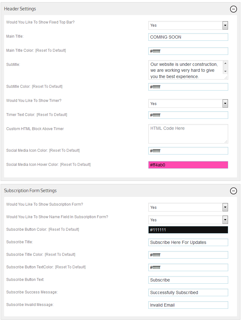Collapse the Header Settings panel
The image size is (242, 321).
234,9
